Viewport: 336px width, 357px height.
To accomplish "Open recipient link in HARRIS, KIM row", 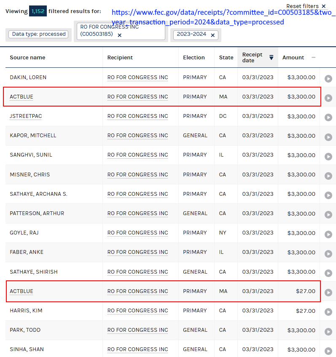I will pyautogui.click(x=138, y=311).
